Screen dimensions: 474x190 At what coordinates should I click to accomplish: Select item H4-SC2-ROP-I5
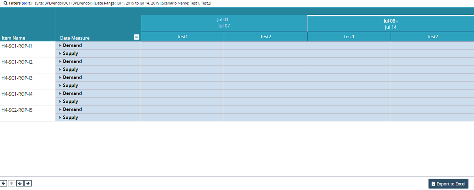[17, 110]
